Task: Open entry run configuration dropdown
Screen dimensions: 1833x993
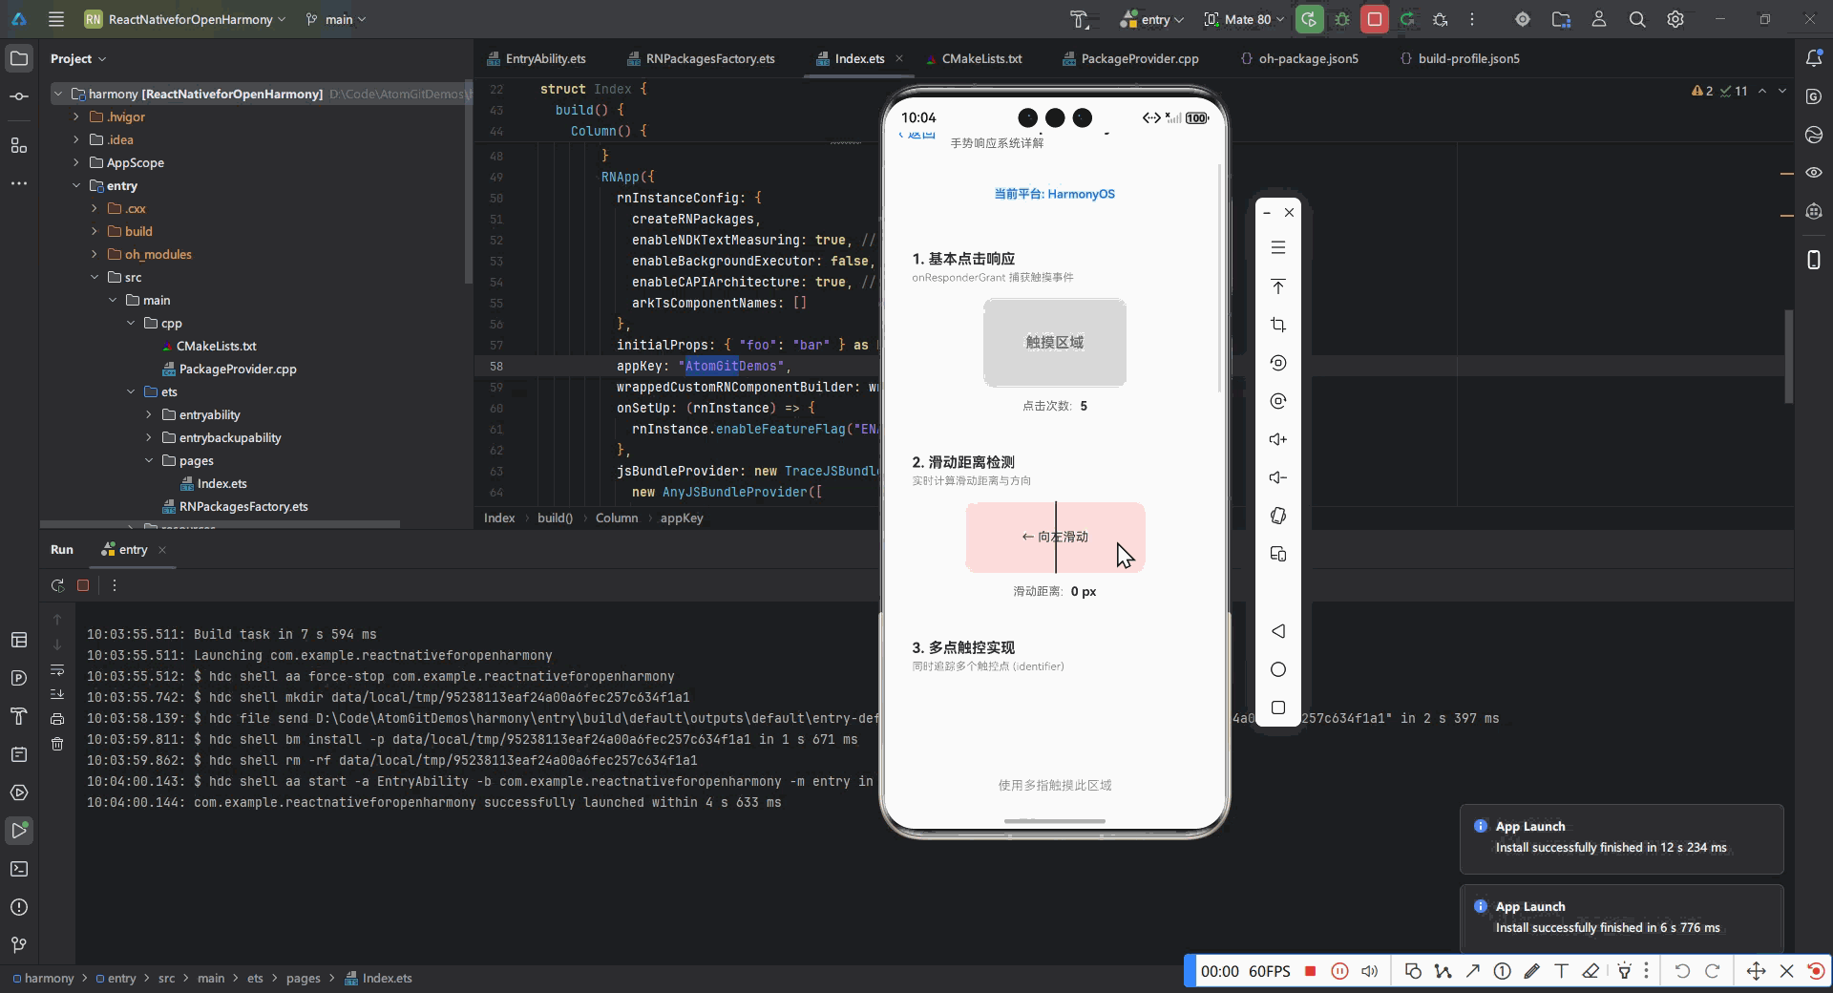Action: point(1152,19)
